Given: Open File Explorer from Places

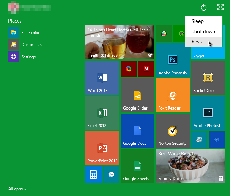Looking at the screenshot, I should point(25,32).
